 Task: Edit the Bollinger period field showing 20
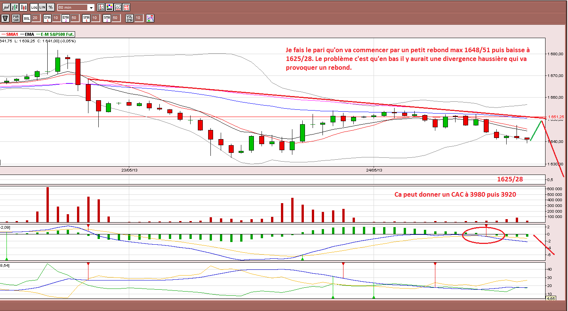(x=35, y=18)
